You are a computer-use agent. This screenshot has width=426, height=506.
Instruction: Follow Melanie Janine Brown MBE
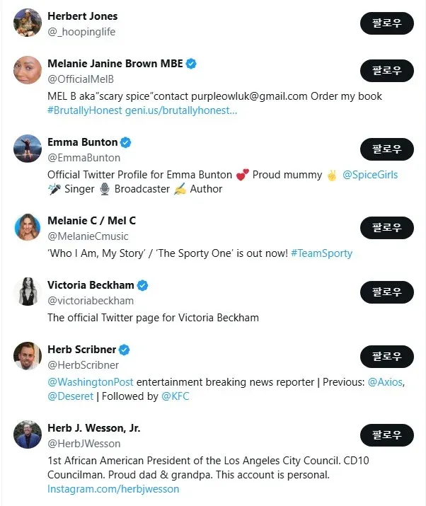click(x=386, y=71)
